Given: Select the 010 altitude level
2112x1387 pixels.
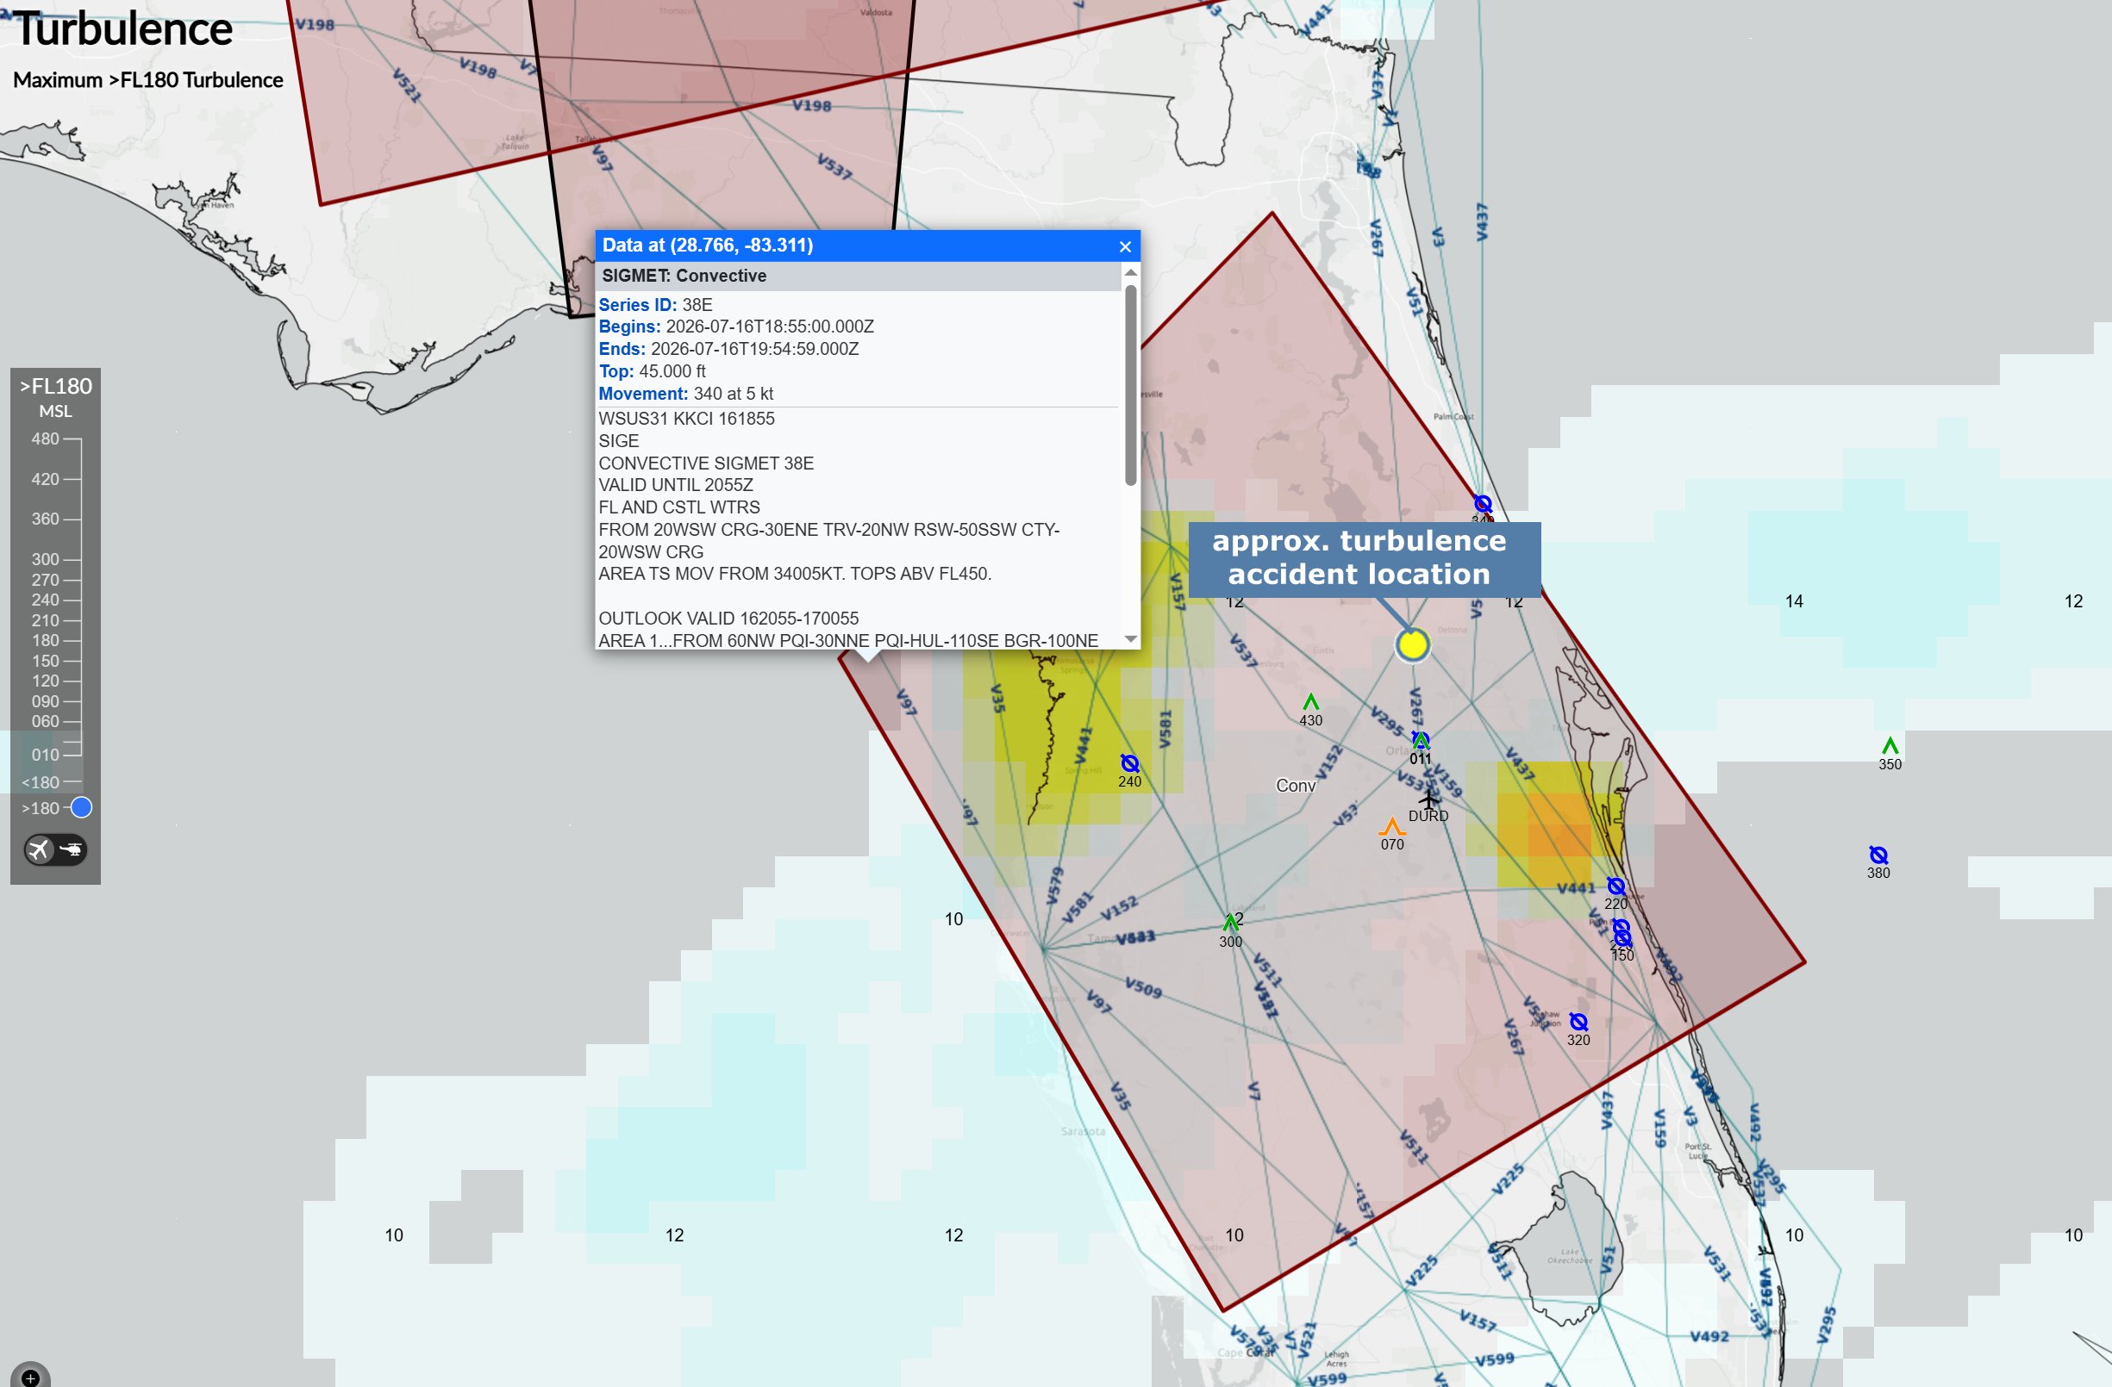Looking at the screenshot, I should click(x=45, y=755).
